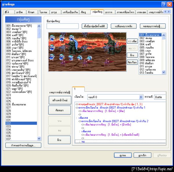Select troop 002: สแลม*3
Image resolution: width=174 pixels, height=172 pixels.
click(21, 29)
